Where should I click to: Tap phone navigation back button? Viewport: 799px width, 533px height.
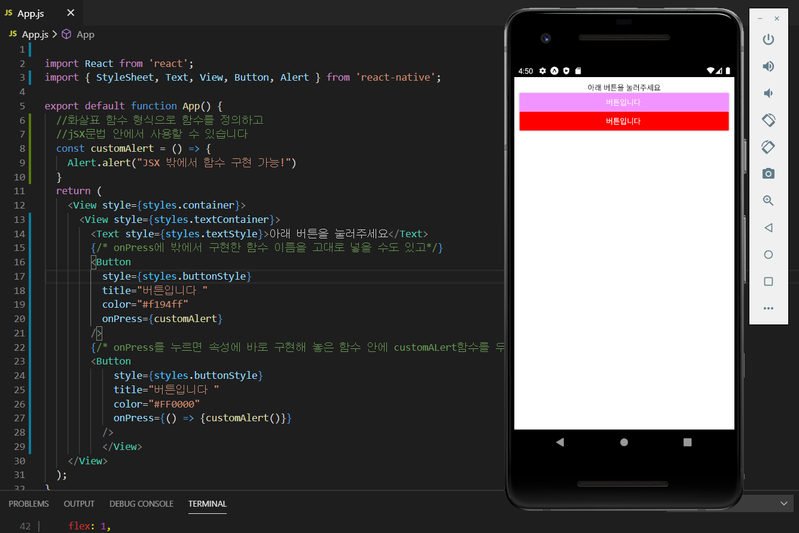[x=560, y=442]
